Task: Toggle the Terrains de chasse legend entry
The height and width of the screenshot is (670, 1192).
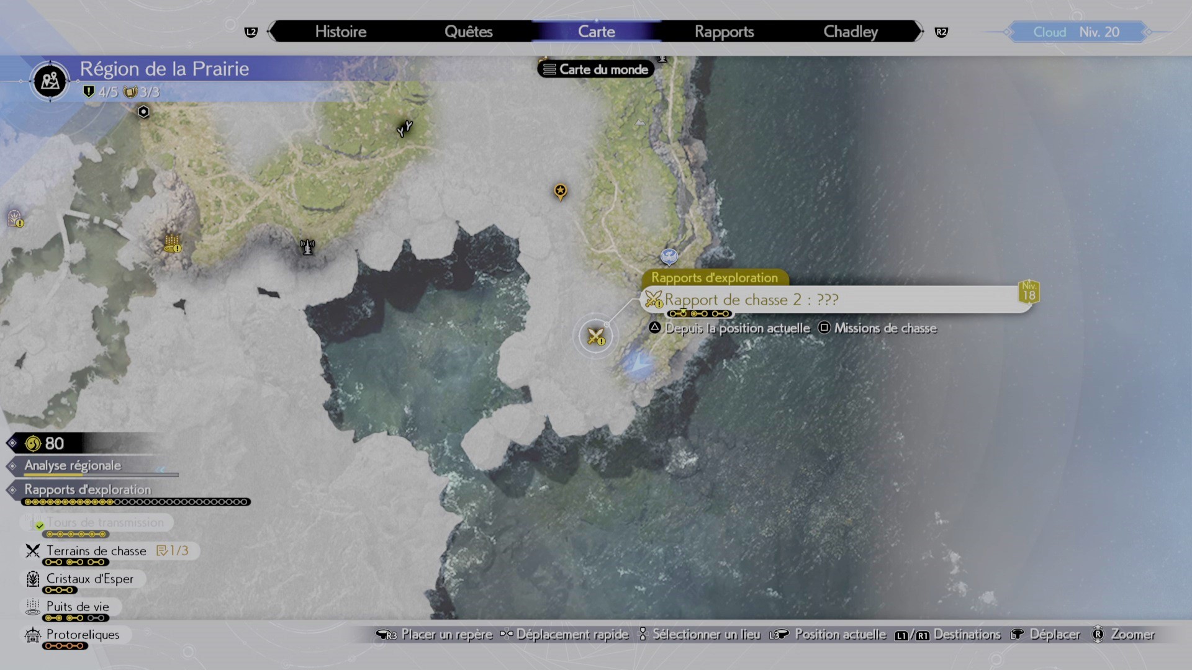Action: (x=95, y=551)
